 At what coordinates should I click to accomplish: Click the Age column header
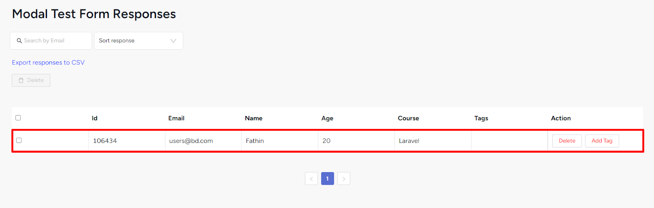point(327,118)
